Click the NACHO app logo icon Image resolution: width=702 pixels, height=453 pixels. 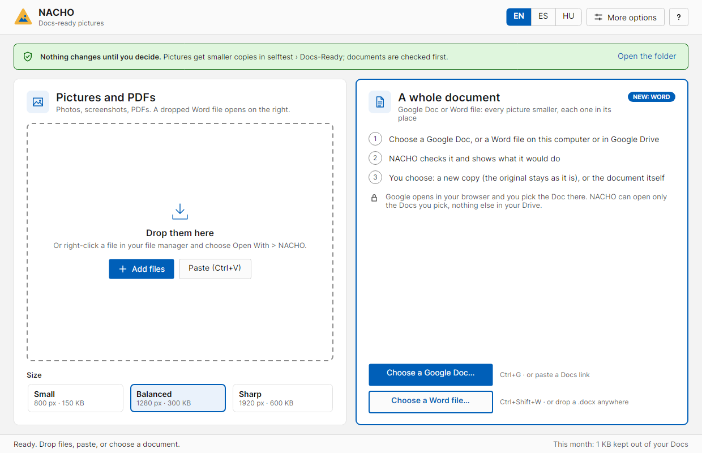tap(23, 17)
